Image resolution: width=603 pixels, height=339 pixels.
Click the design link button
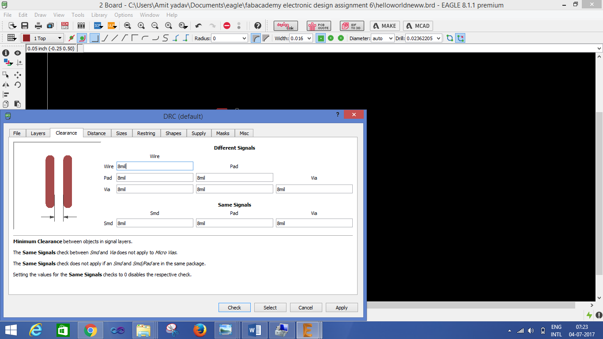coord(286,26)
